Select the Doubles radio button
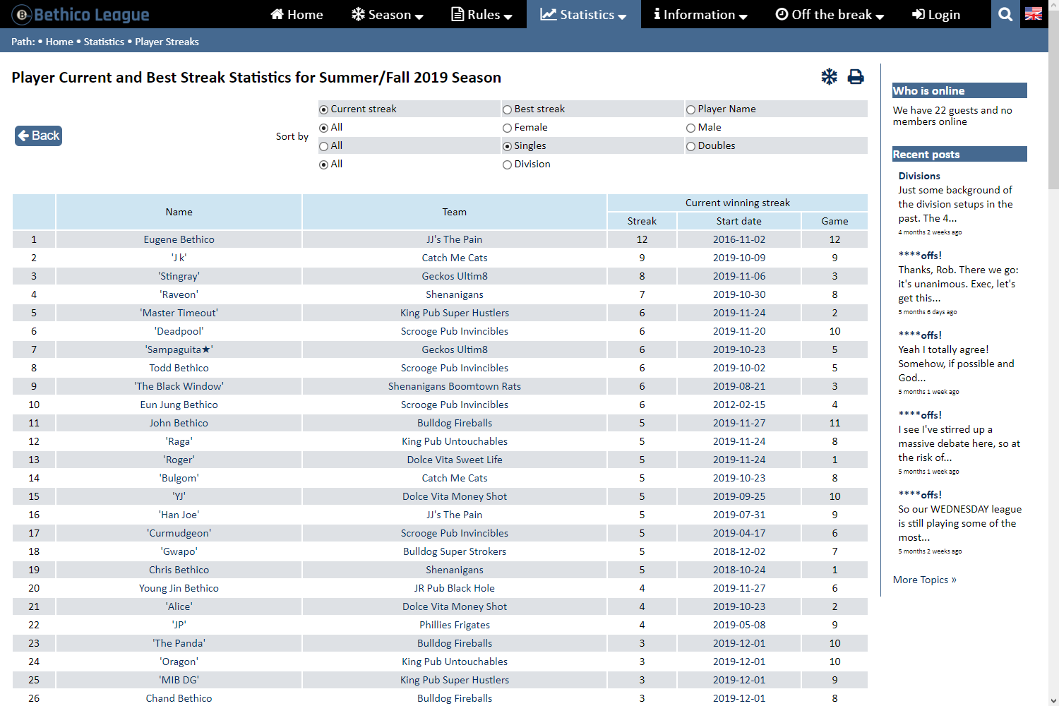The image size is (1059, 706). [x=690, y=146]
